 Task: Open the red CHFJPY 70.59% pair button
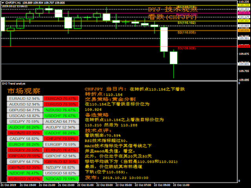click(x=61, y=139)
